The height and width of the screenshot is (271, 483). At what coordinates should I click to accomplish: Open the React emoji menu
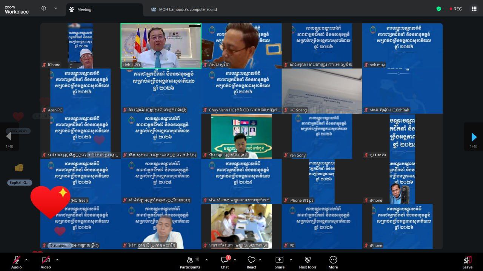[251, 262]
